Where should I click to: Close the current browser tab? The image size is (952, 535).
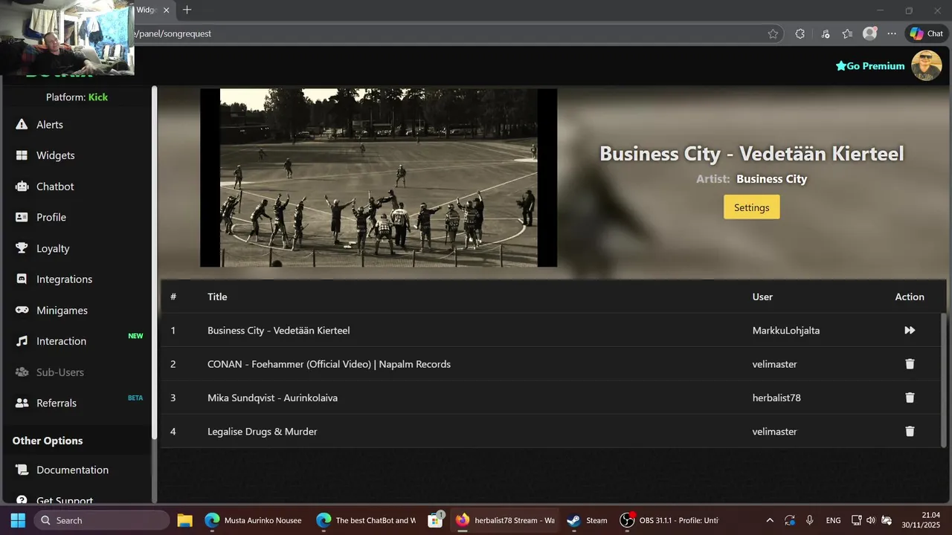click(166, 10)
